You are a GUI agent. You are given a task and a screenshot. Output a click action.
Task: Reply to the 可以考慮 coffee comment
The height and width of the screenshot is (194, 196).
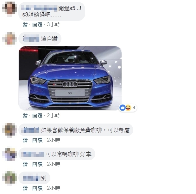(37, 140)
